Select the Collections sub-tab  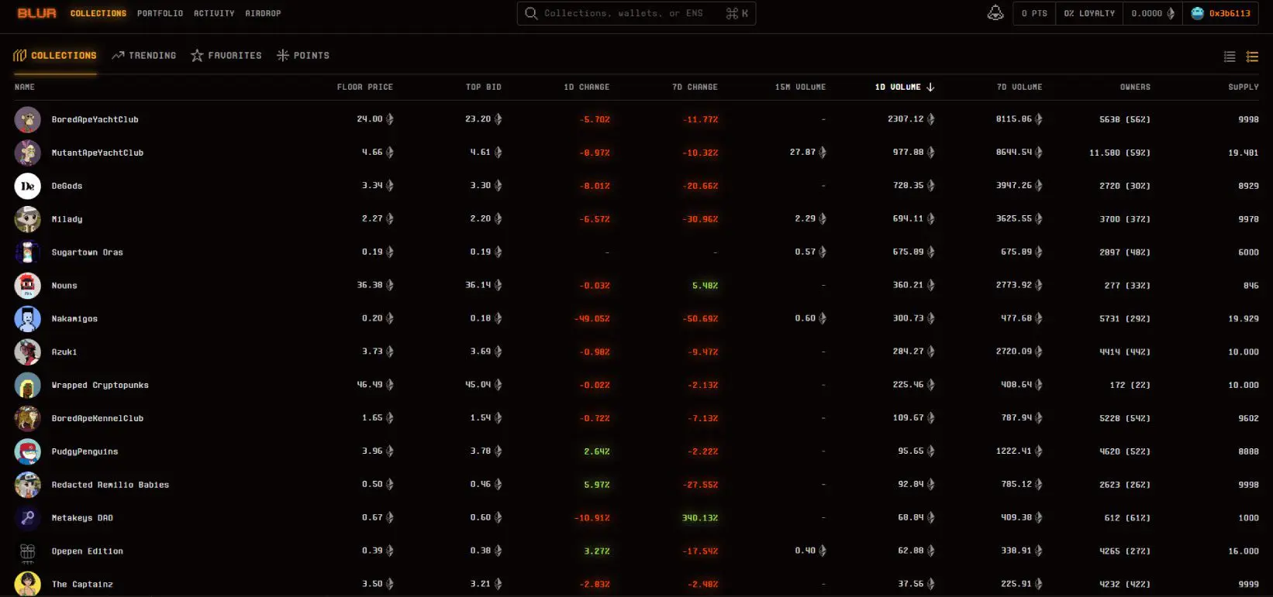pos(55,56)
